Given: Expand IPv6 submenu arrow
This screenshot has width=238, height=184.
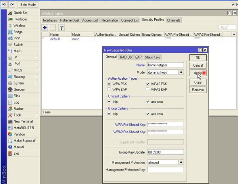Looking at the screenshot, I should (x=36, y=63).
